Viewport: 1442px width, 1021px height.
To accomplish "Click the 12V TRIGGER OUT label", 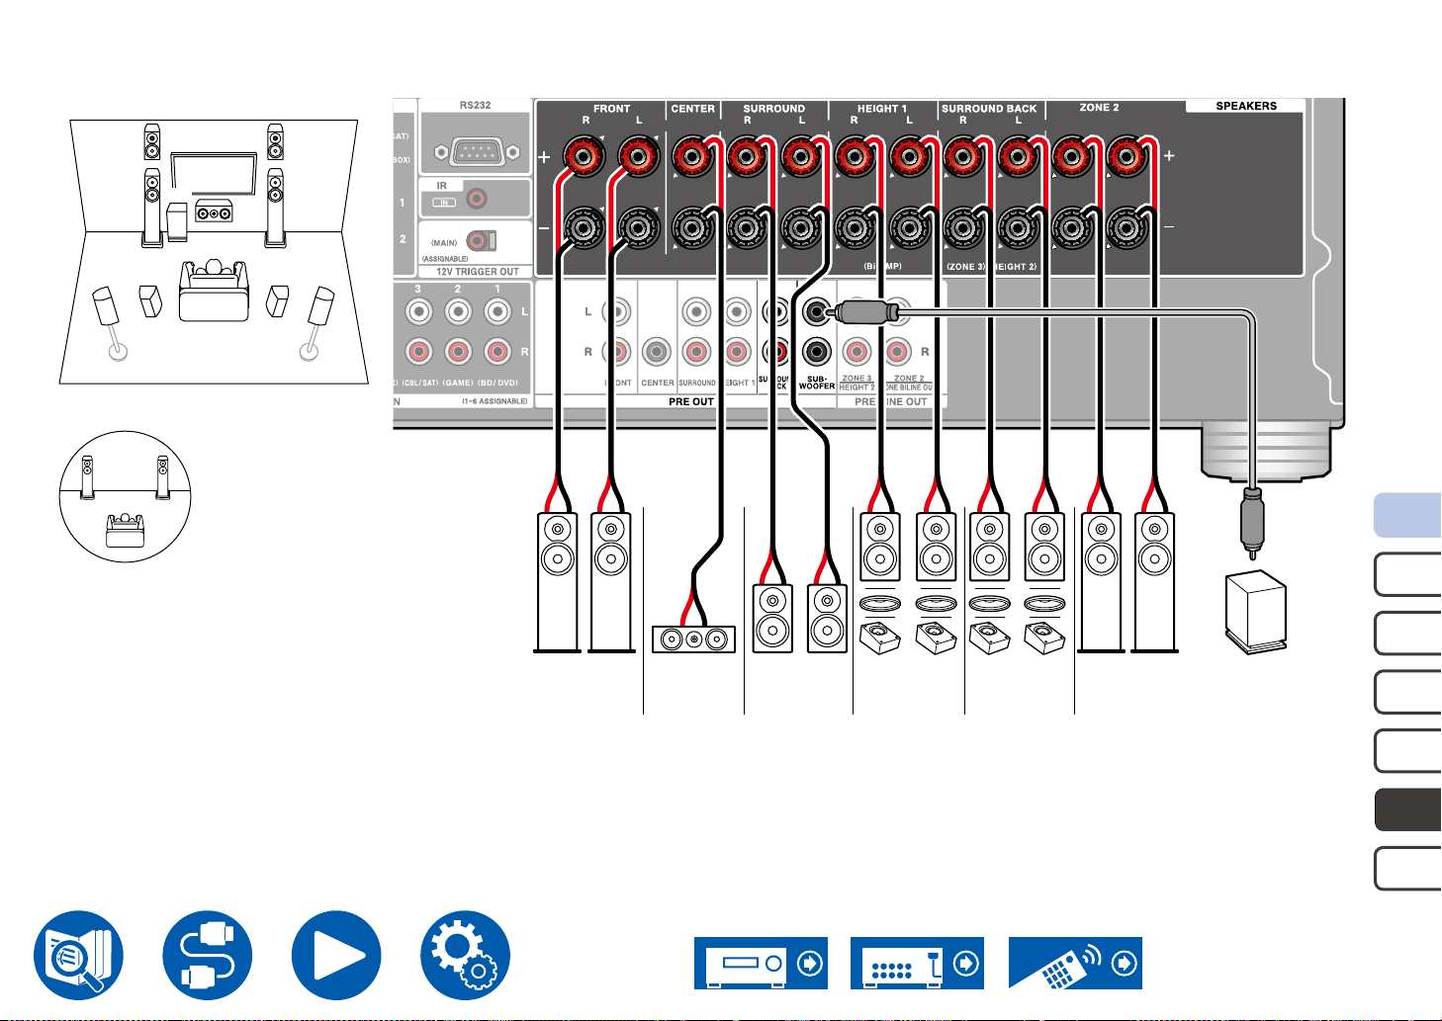I will tap(478, 271).
